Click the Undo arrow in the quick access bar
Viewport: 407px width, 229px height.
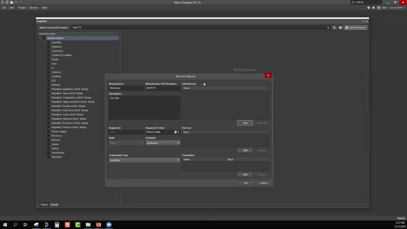[17, 2]
